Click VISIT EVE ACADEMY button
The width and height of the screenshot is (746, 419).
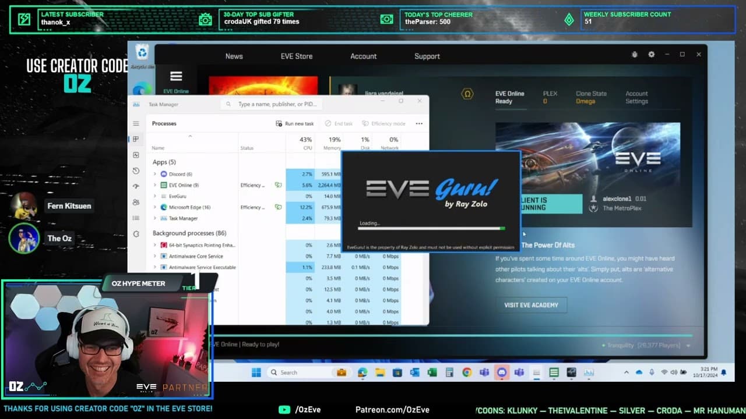tap(531, 305)
